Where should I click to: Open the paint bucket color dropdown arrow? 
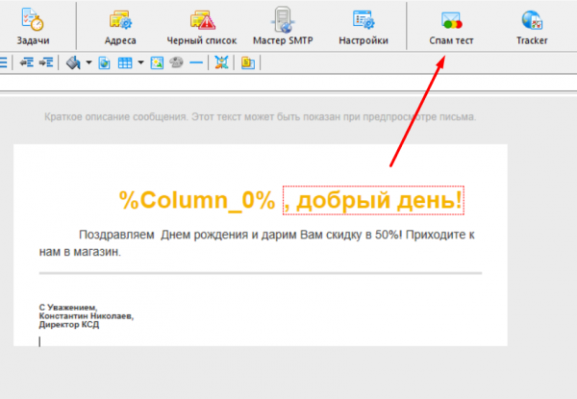(x=88, y=62)
